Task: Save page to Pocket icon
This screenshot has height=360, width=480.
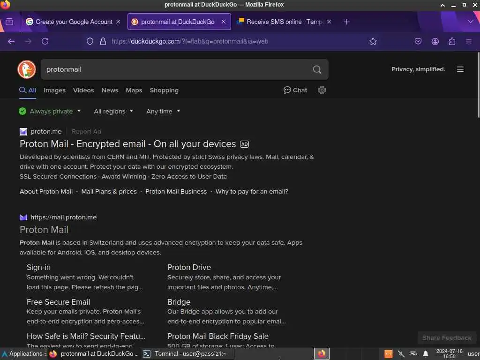Action: (418, 41)
